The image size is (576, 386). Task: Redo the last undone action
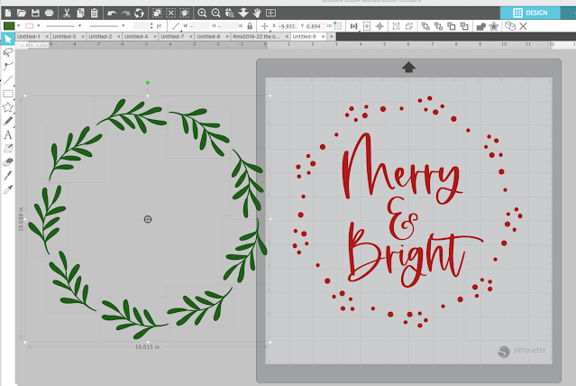125,14
